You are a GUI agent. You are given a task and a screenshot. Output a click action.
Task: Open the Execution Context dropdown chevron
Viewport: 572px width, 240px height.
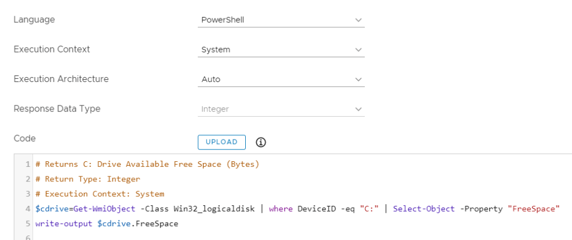[358, 50]
